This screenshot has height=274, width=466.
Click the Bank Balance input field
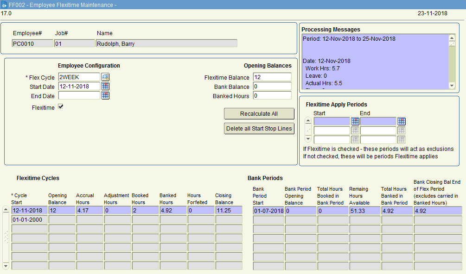[272, 87]
